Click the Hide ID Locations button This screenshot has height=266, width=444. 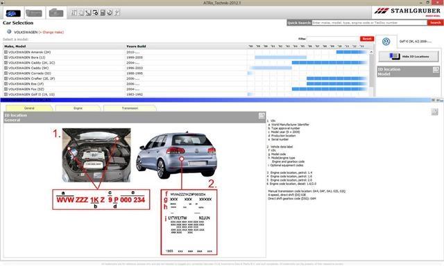[409, 57]
